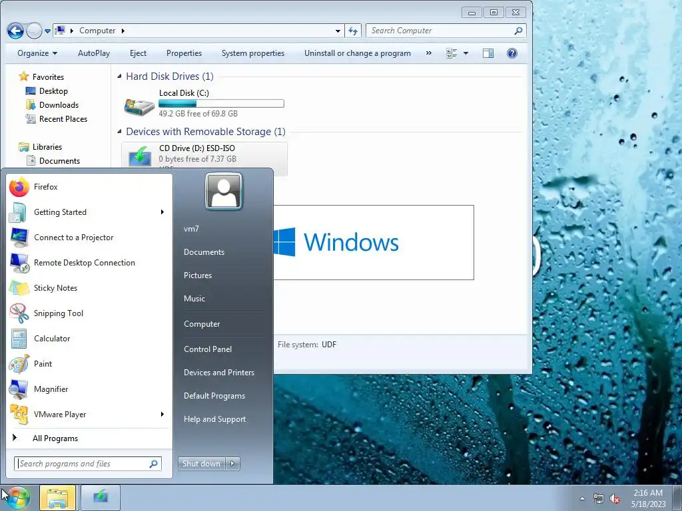682x511 pixels.
Task: Focus the Search programs and files box
Action: coord(88,464)
